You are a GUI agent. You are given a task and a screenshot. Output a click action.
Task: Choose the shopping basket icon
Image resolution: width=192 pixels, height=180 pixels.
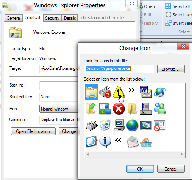click(x=146, y=142)
